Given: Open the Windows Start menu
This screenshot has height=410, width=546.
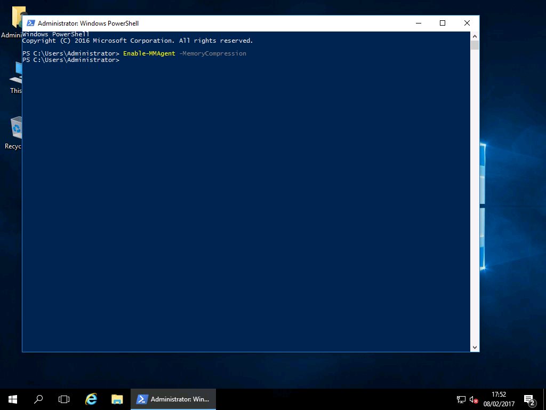Looking at the screenshot, I should point(13,399).
